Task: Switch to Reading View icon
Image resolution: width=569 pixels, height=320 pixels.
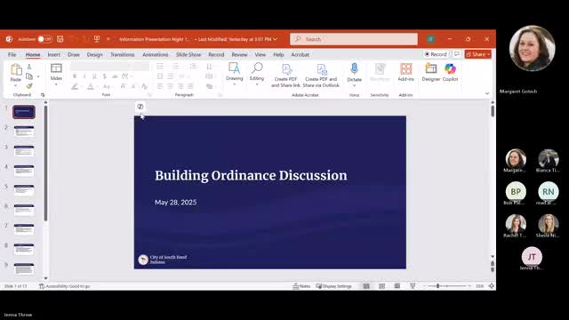Action: click(397, 286)
